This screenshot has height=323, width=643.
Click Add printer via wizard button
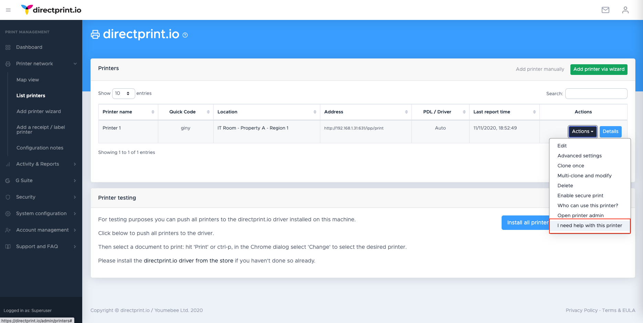tap(599, 69)
